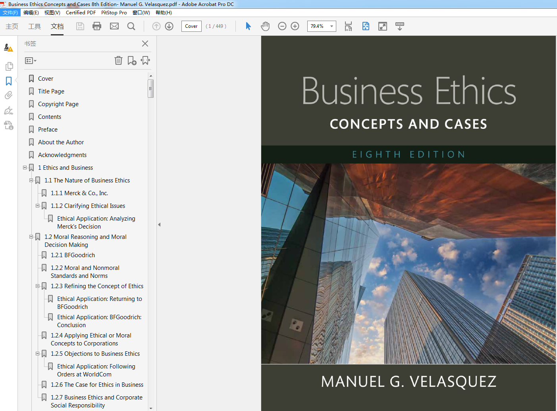Go to the Contents bookmark
Viewport: 557px width, 411px height.
(50, 117)
